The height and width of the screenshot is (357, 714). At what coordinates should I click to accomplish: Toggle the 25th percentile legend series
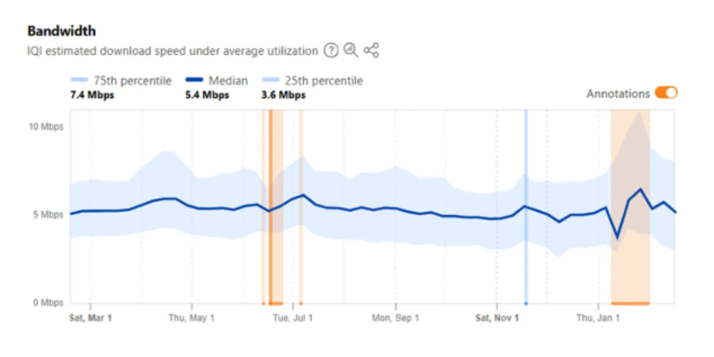[324, 81]
